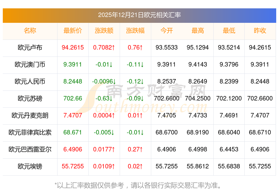Click change percent 0.27↑

135,149
